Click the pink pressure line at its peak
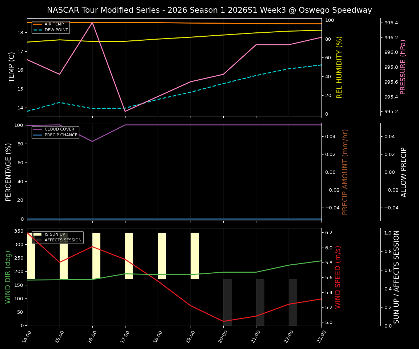The width and height of the screenshot is (419, 349). (92, 23)
